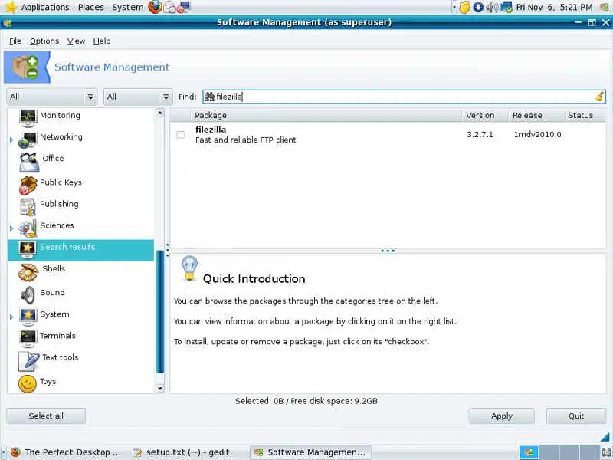The height and width of the screenshot is (460, 613).
Task: Click the highlighted first workspace in switcher
Action: click(x=529, y=452)
